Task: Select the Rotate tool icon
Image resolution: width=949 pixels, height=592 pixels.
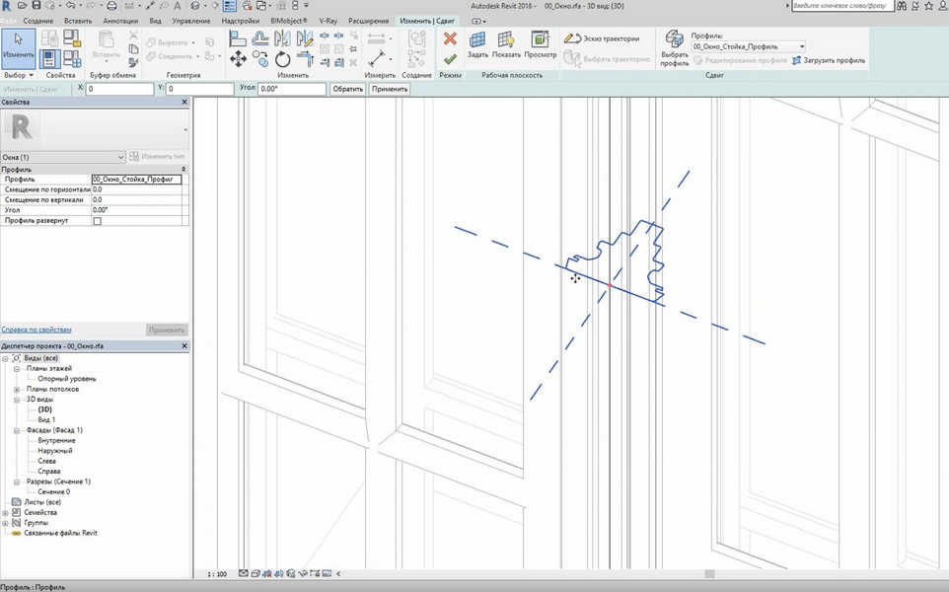Action: 282,59
